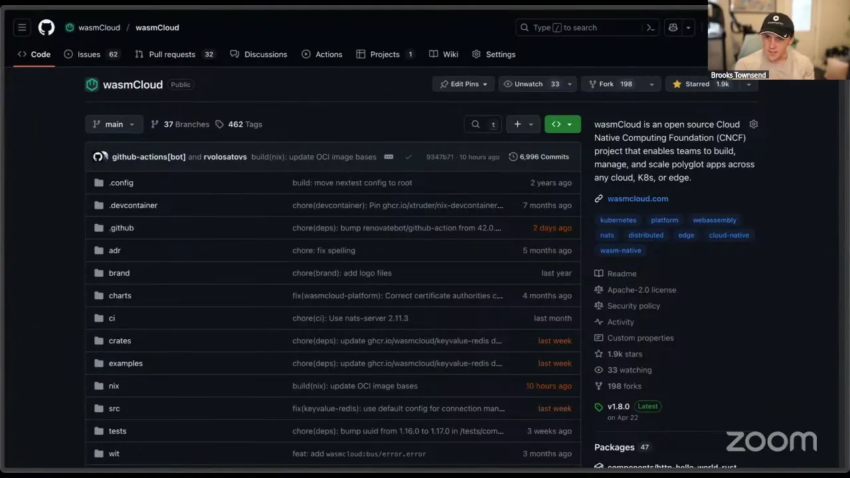Open the Apache-2.0 license link
850x478 pixels.
pyautogui.click(x=641, y=289)
